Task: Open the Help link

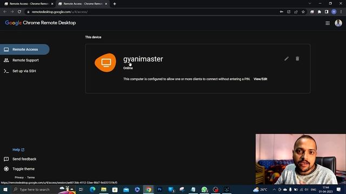Action: point(18,150)
